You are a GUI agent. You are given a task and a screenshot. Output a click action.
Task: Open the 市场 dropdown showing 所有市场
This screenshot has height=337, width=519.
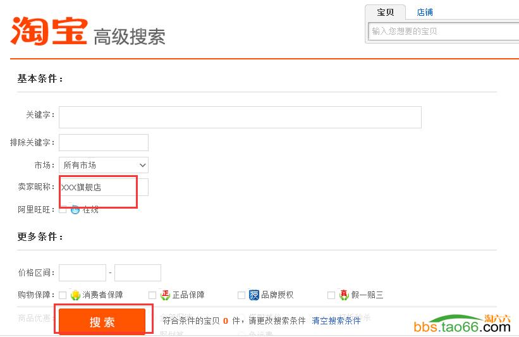tap(104, 165)
